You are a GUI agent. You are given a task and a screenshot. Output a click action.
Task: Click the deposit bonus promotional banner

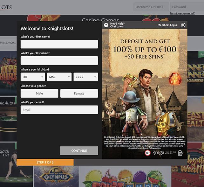[x=145, y=94]
